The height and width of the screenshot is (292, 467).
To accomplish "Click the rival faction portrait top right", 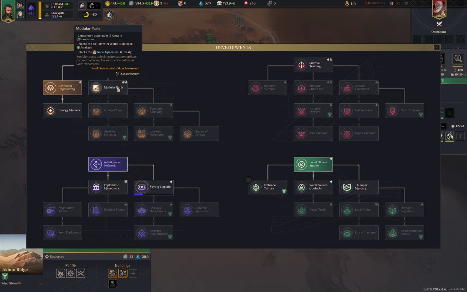I will (x=439, y=9).
